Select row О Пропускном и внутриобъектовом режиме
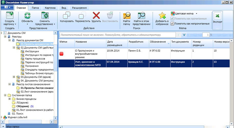Viewport: 234px width, 128px height. pyautogui.click(x=144, y=54)
